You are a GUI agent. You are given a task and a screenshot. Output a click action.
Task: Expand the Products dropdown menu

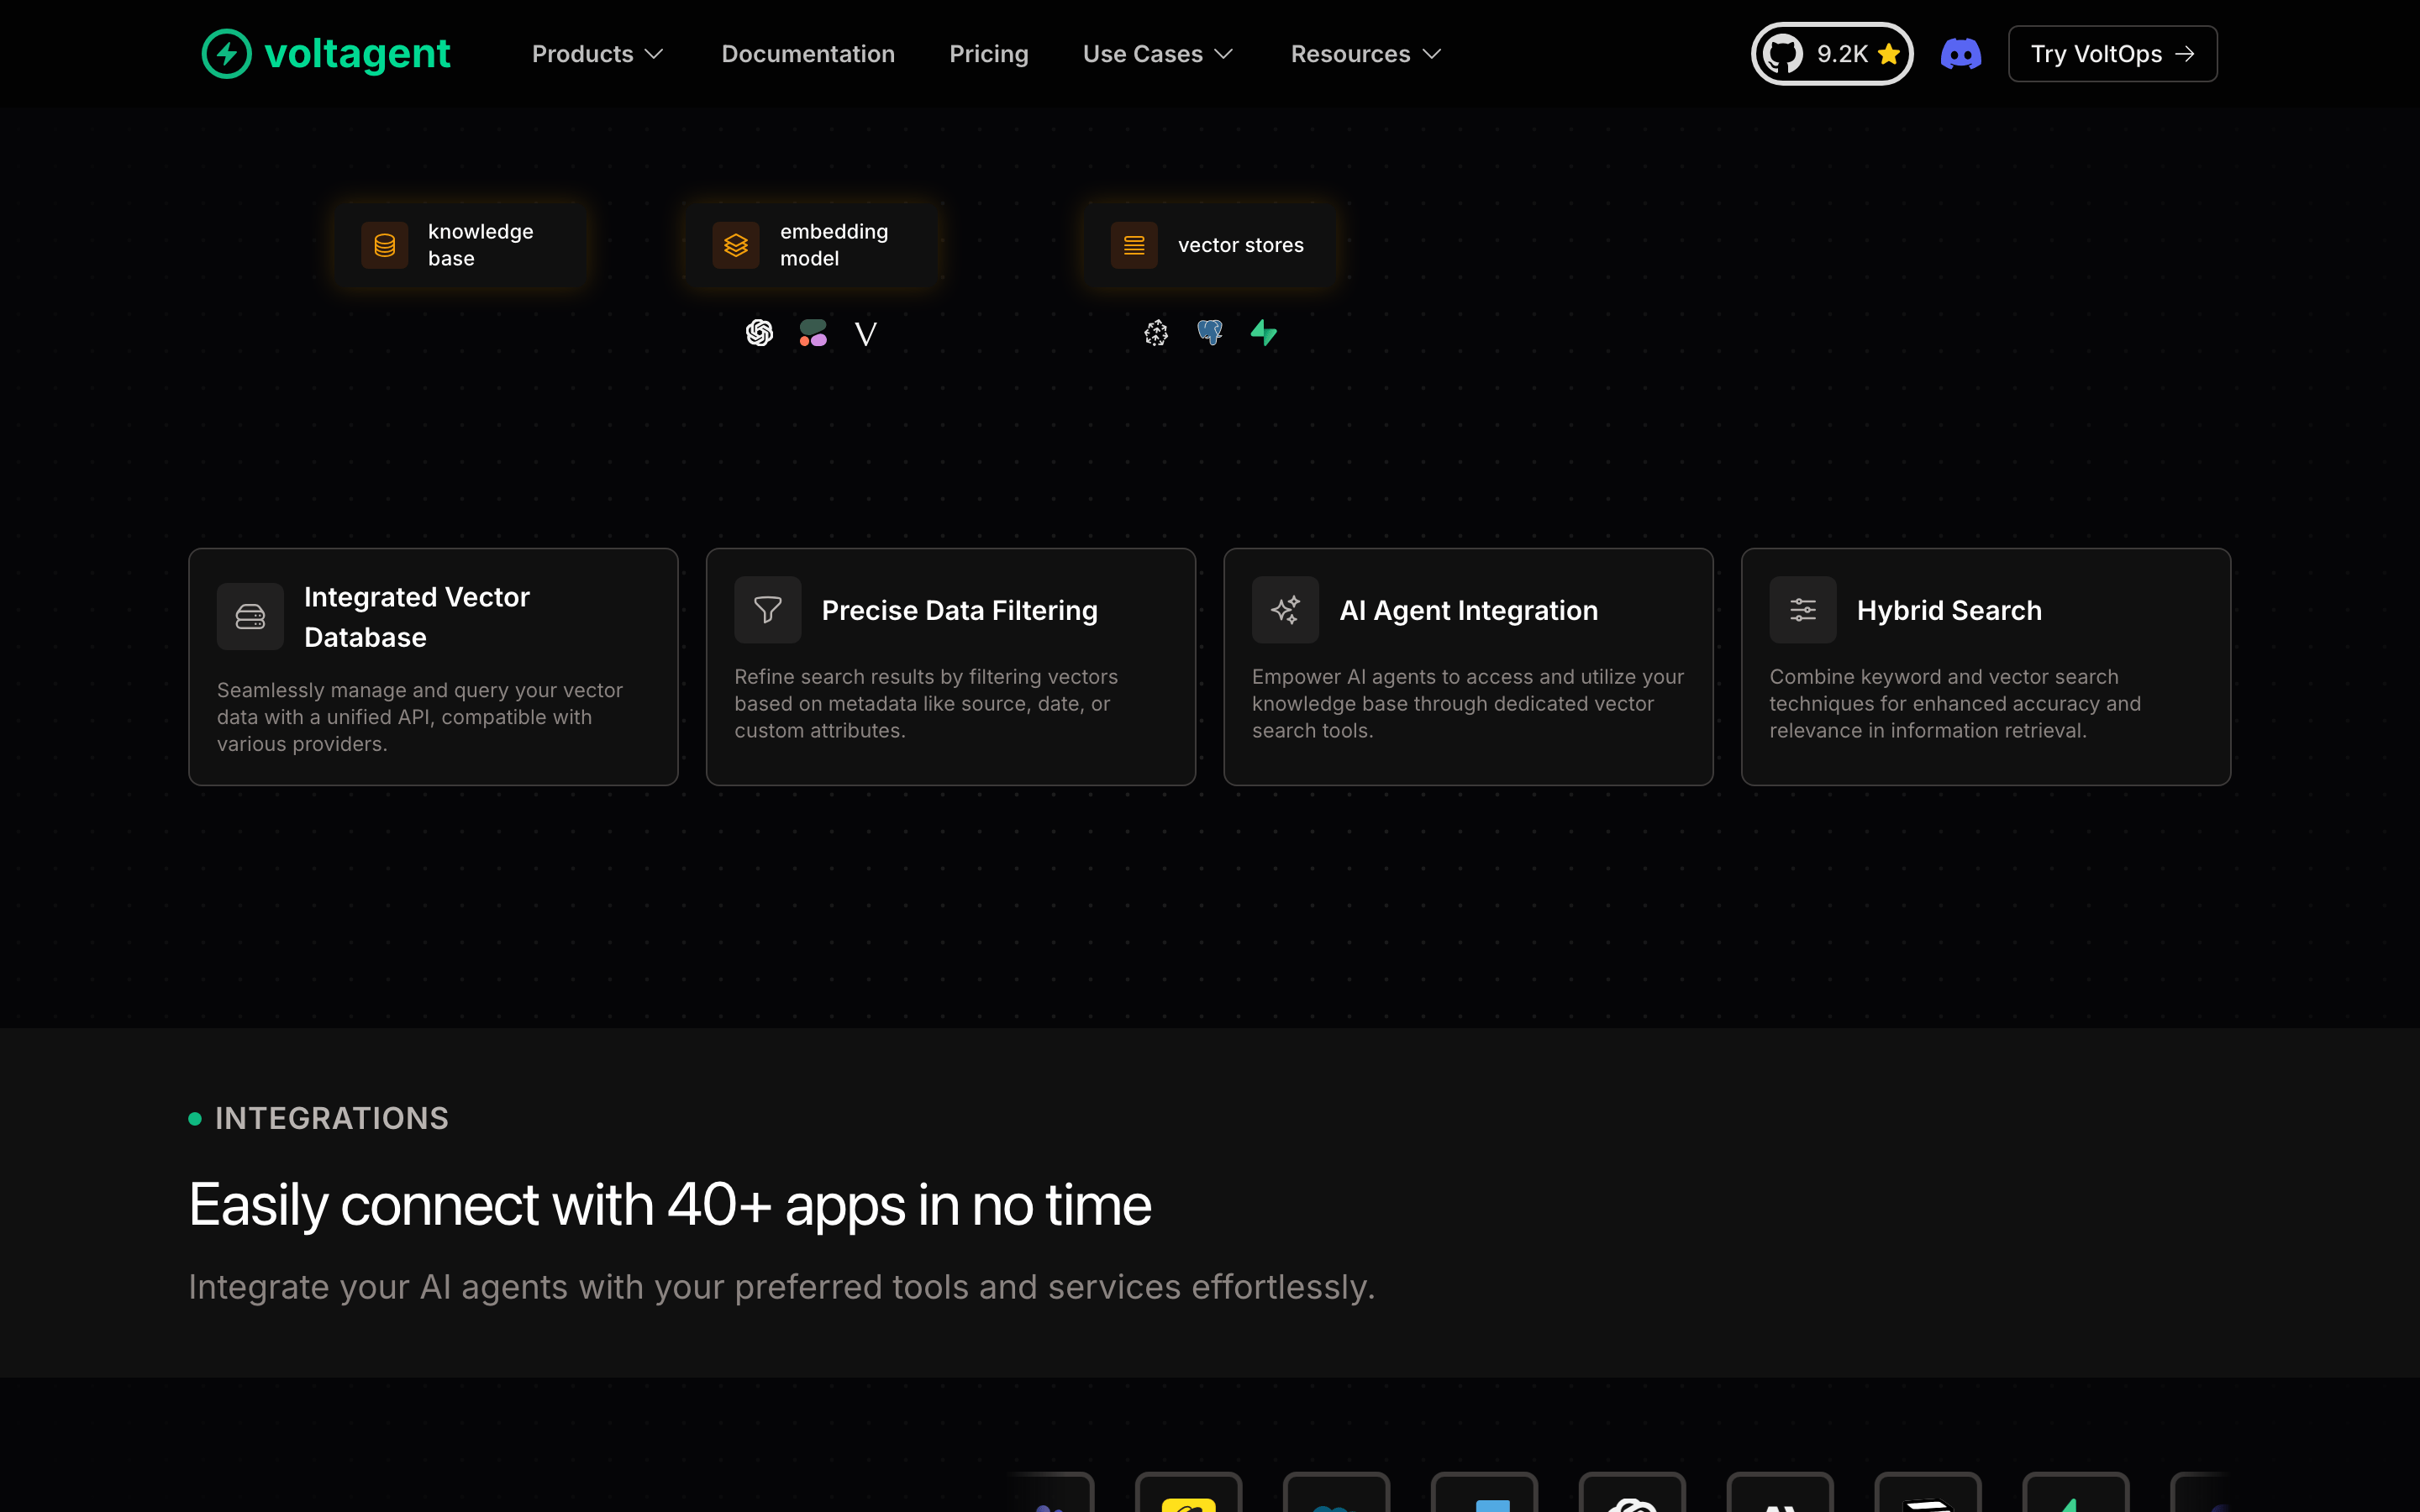[x=597, y=54]
